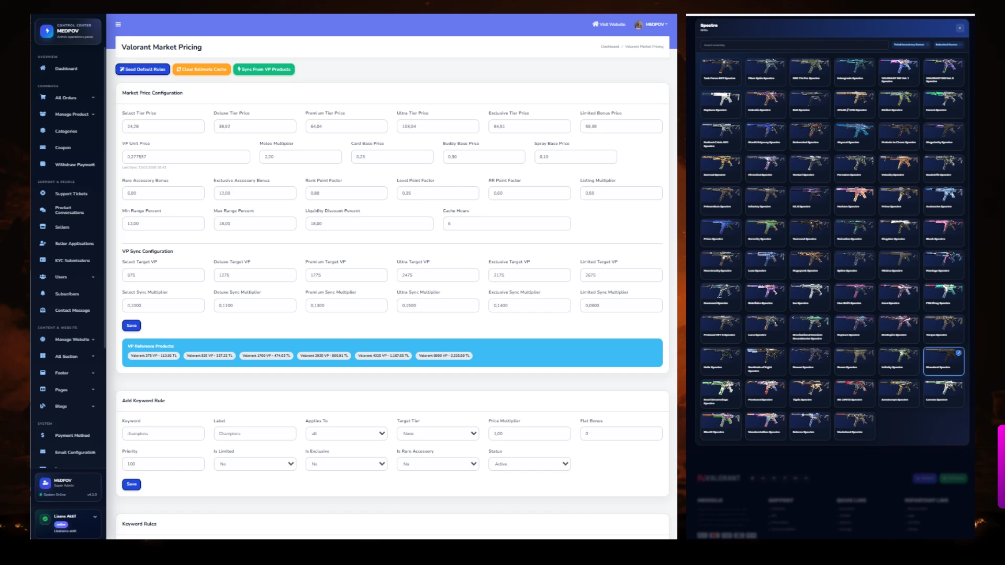Close the Spectre inventory panel
The image size is (1005, 565).
(x=959, y=28)
